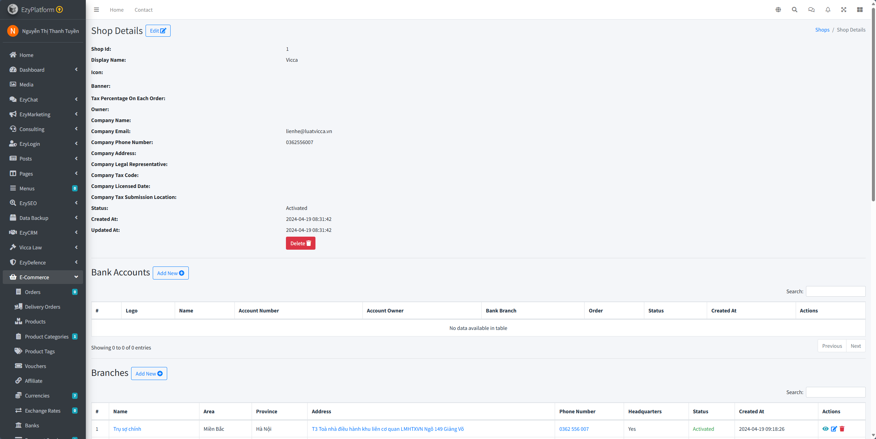Open the chat messages icon in navbar
The width and height of the screenshot is (876, 439).
[x=811, y=10]
